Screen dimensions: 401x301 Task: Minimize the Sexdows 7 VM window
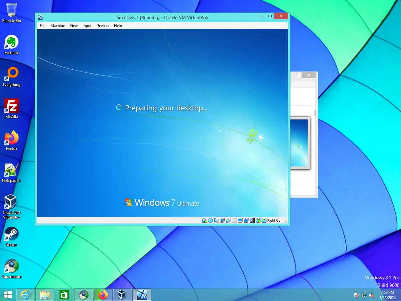point(262,16)
